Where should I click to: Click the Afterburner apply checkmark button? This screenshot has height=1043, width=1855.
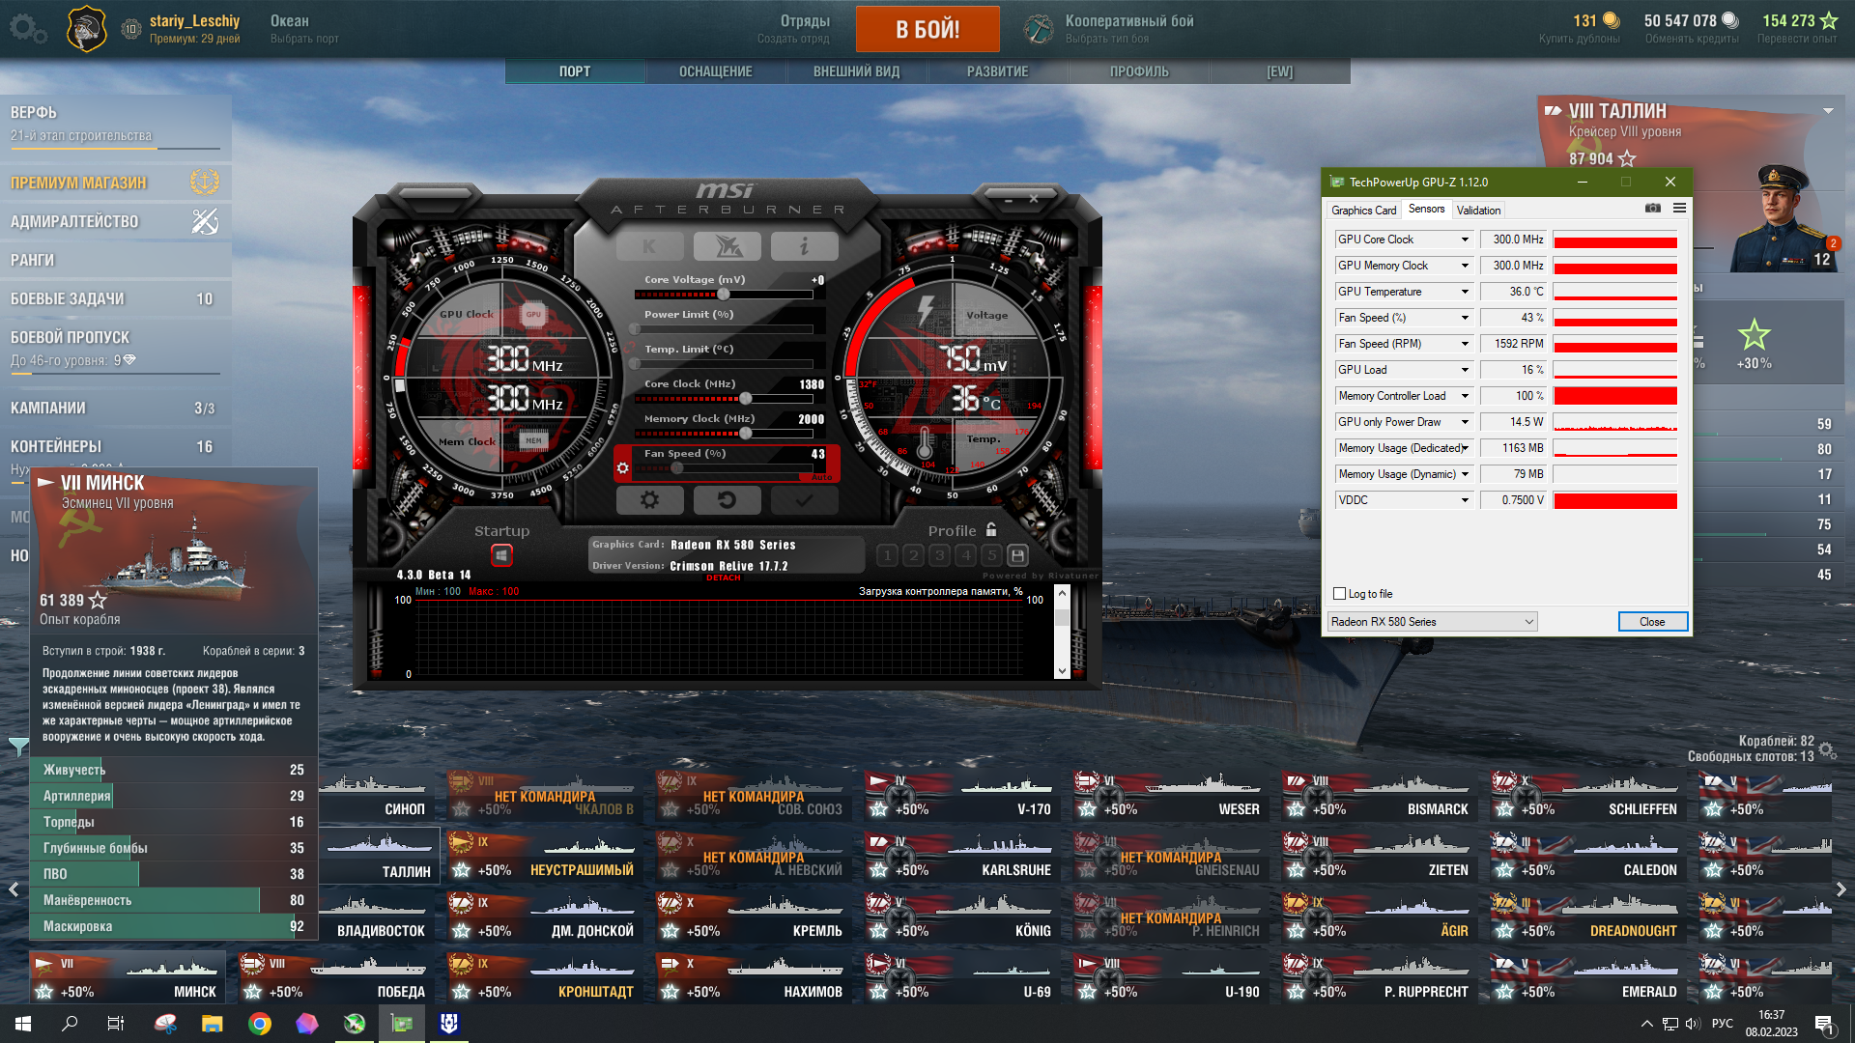point(804,500)
